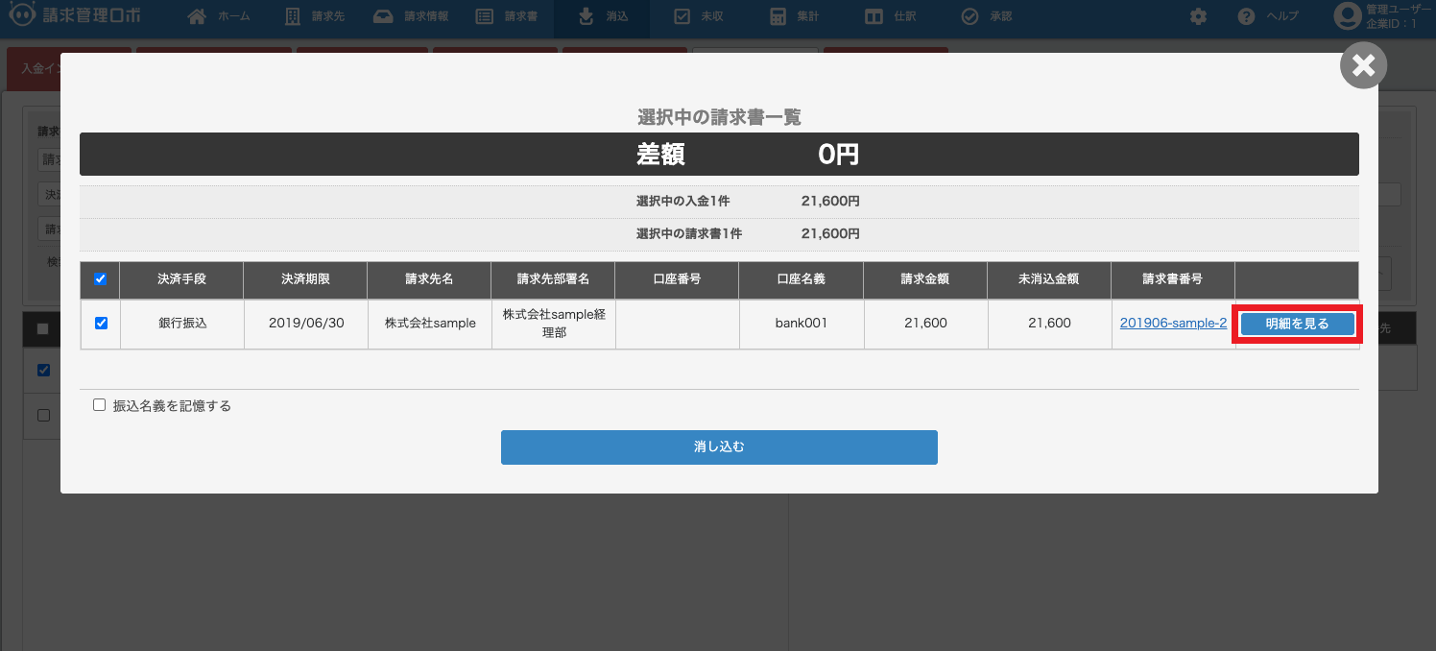Open the 請求先 building icon menu
This screenshot has width=1436, height=651.
[x=293, y=16]
